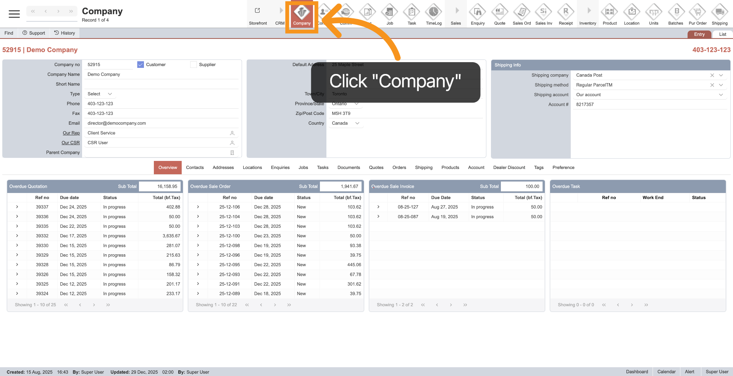Screen dimensions: 733x376
Task: Click the hamburger menu icon
Action: coord(14,14)
